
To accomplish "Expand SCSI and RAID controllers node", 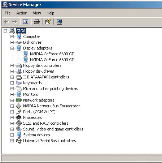I will pyautogui.click(x=12, y=124).
